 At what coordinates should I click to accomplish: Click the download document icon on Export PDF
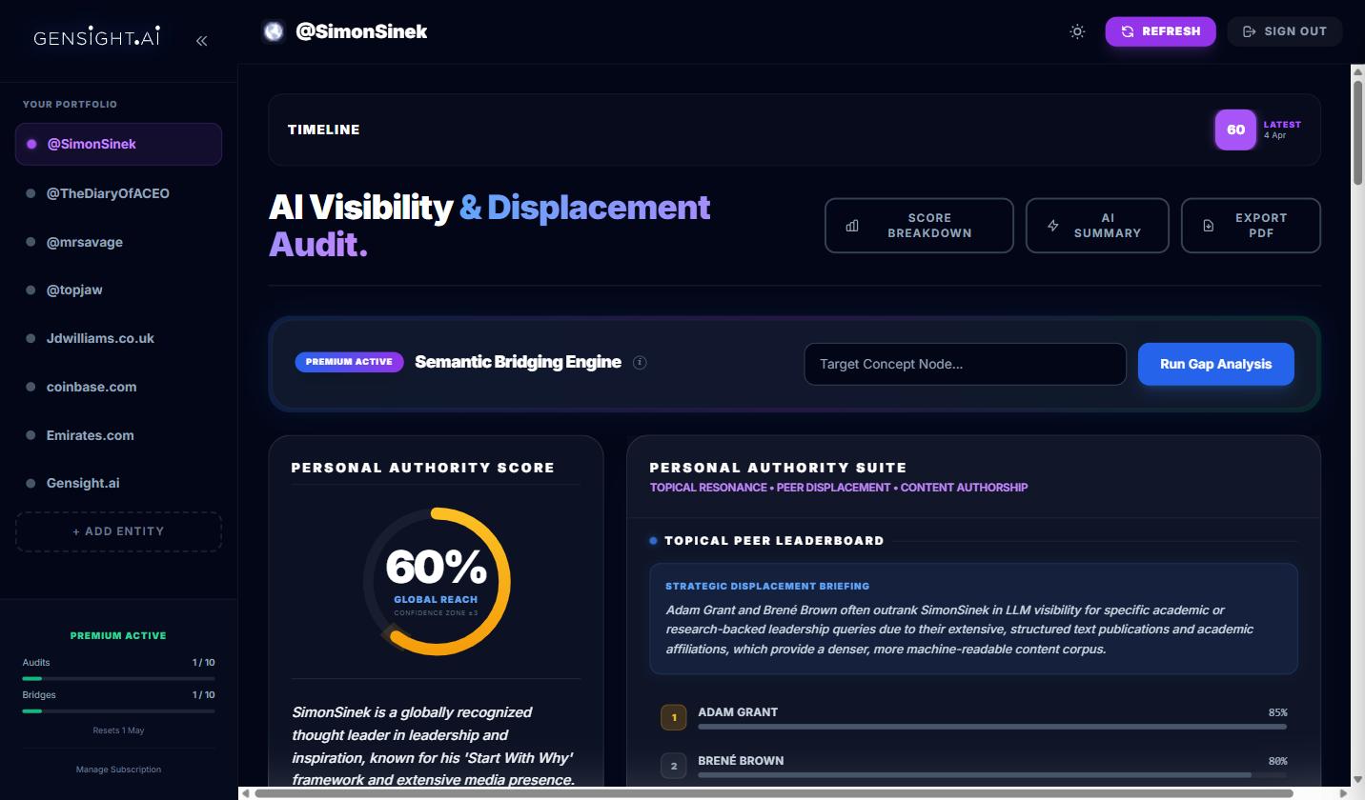(x=1208, y=225)
